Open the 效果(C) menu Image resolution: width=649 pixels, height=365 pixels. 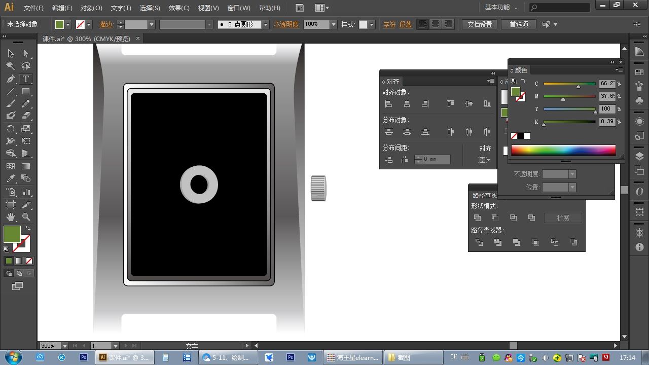tap(179, 8)
